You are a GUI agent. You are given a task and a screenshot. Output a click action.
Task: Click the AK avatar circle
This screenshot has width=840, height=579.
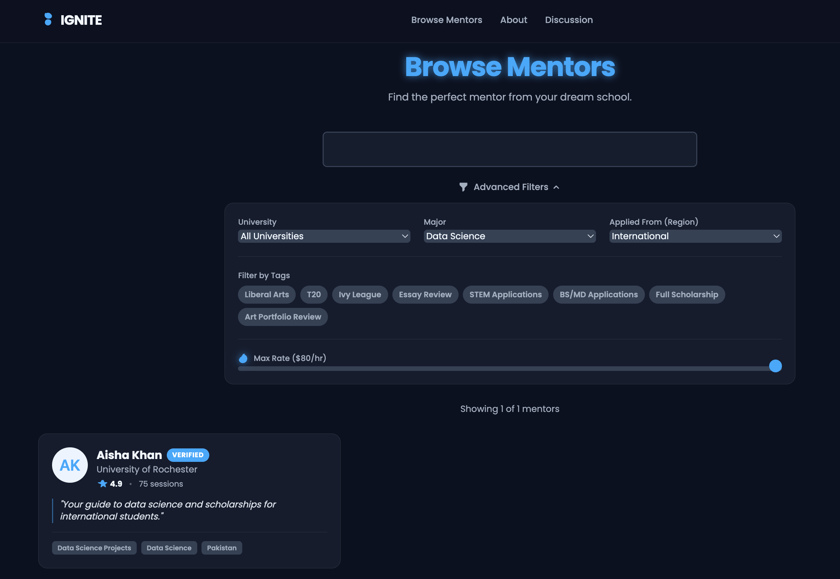tap(70, 465)
